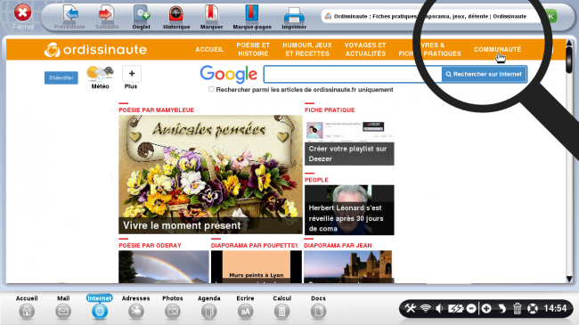
Task: Expand the Plus button with plus sign
Action: pos(132,74)
